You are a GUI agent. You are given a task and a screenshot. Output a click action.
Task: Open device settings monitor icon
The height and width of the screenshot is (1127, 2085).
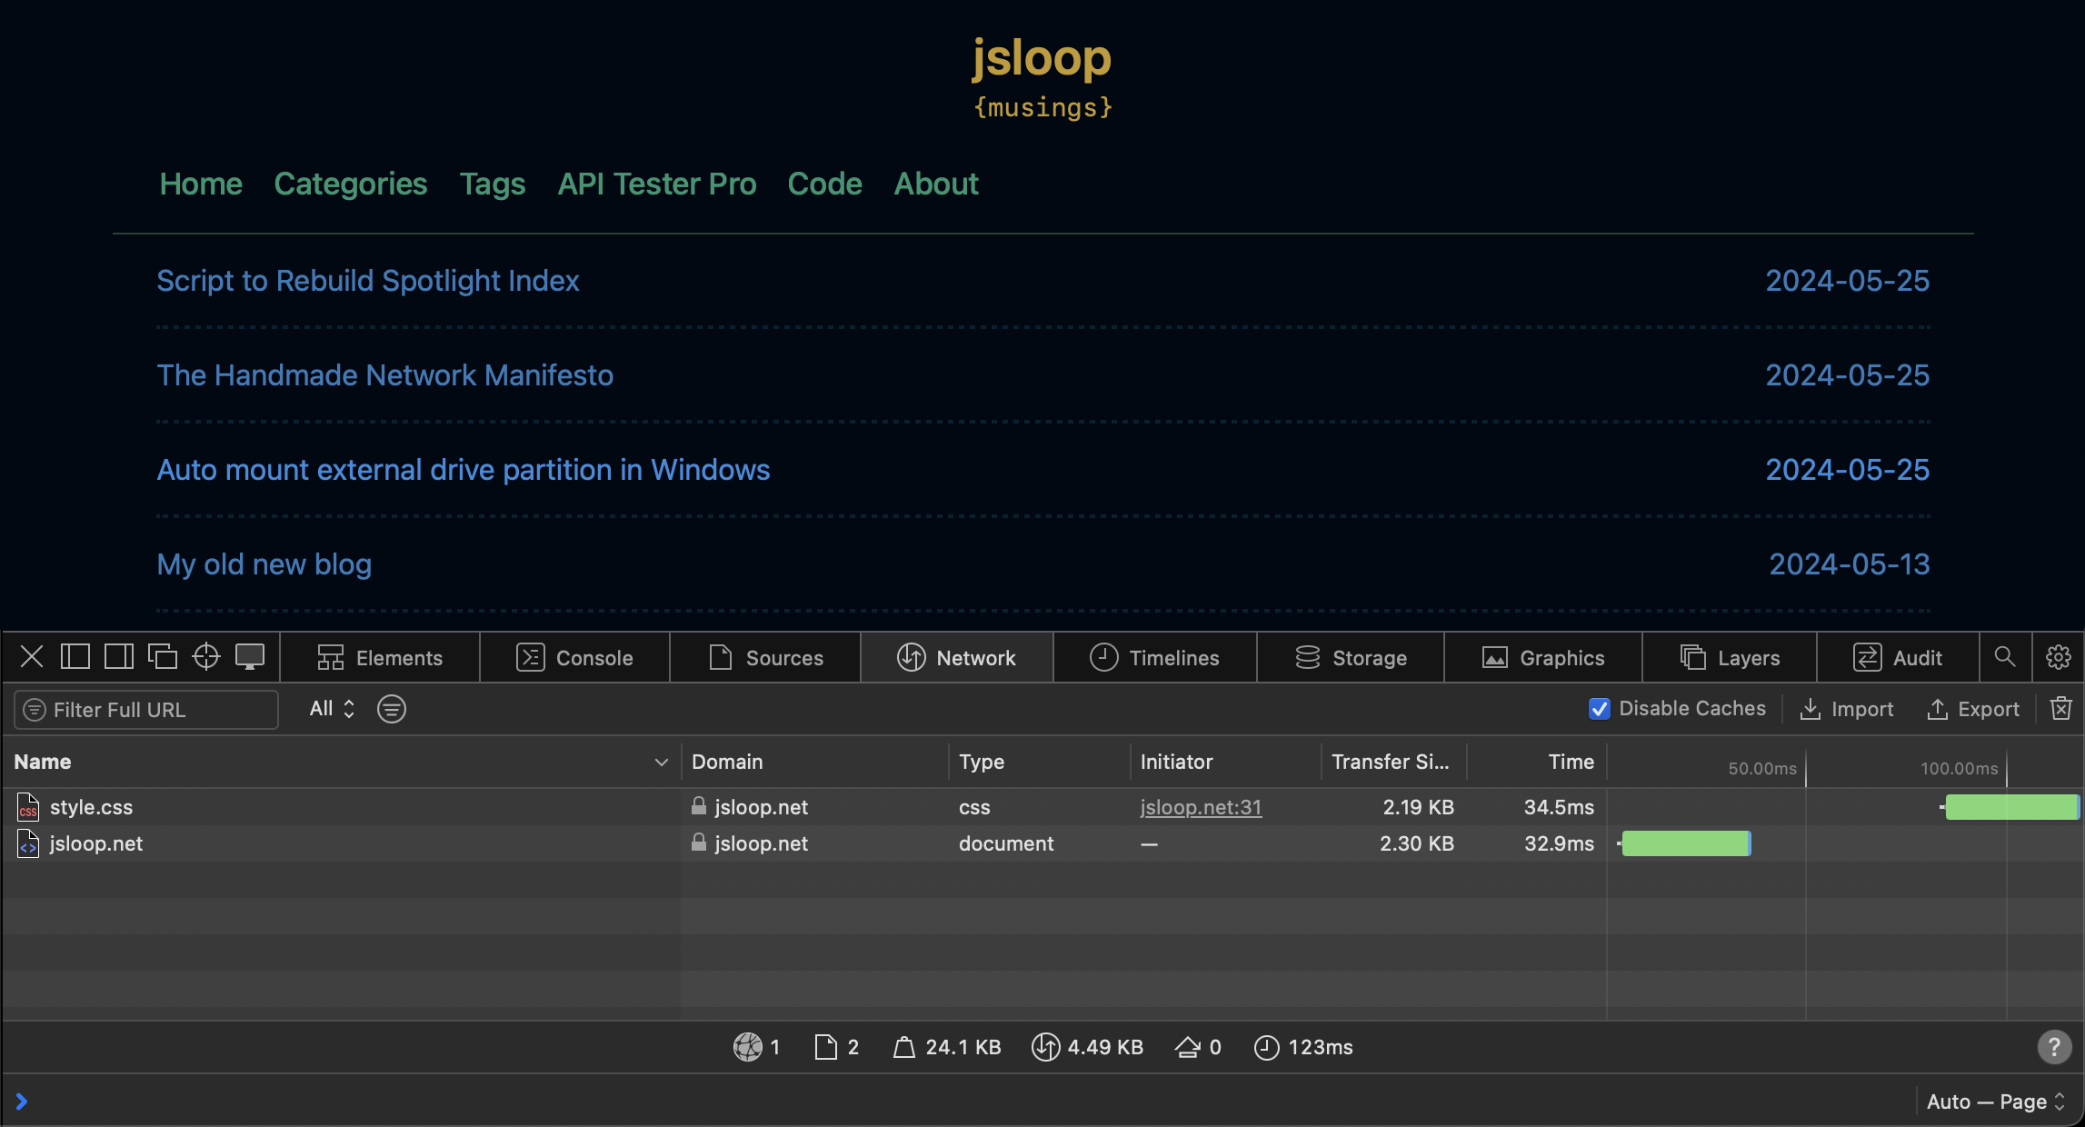pos(250,656)
